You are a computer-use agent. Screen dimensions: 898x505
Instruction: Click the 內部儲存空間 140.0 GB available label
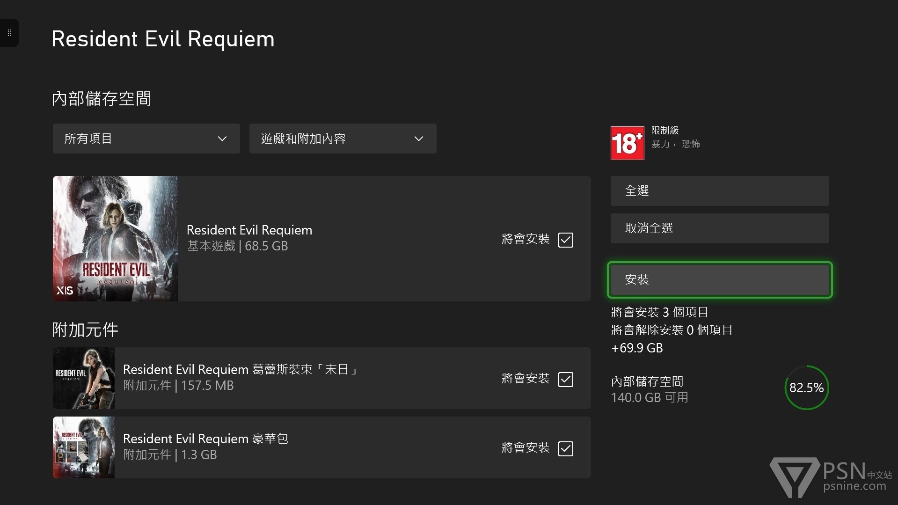pos(650,389)
